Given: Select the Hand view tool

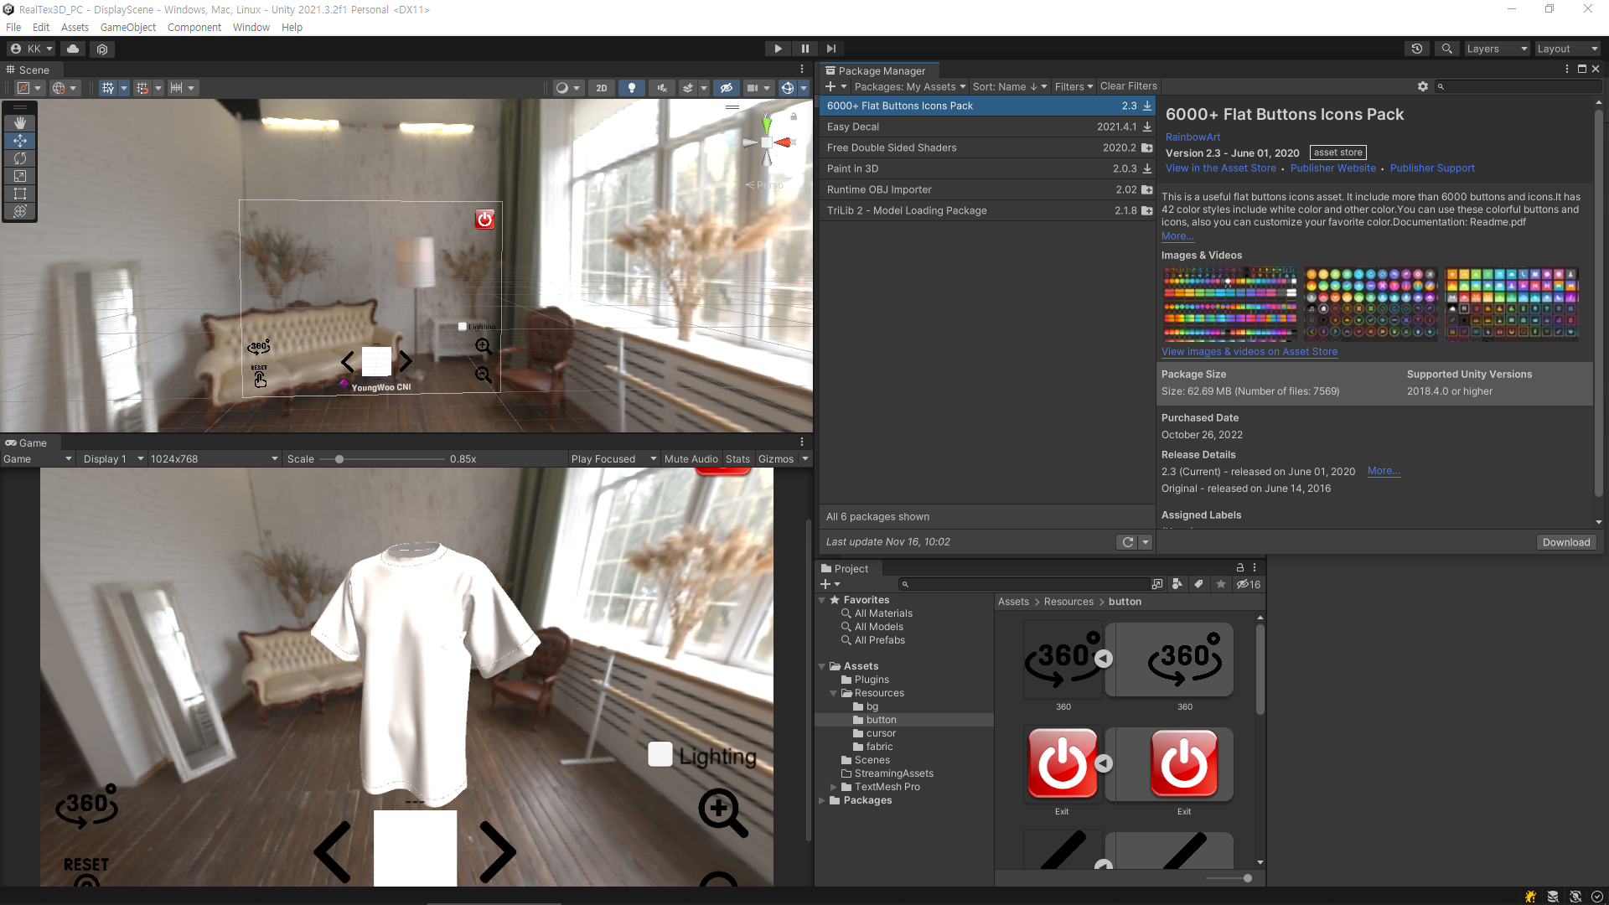Looking at the screenshot, I should pyautogui.click(x=20, y=123).
